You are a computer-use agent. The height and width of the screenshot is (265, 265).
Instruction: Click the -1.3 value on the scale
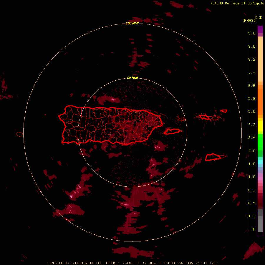(251, 216)
